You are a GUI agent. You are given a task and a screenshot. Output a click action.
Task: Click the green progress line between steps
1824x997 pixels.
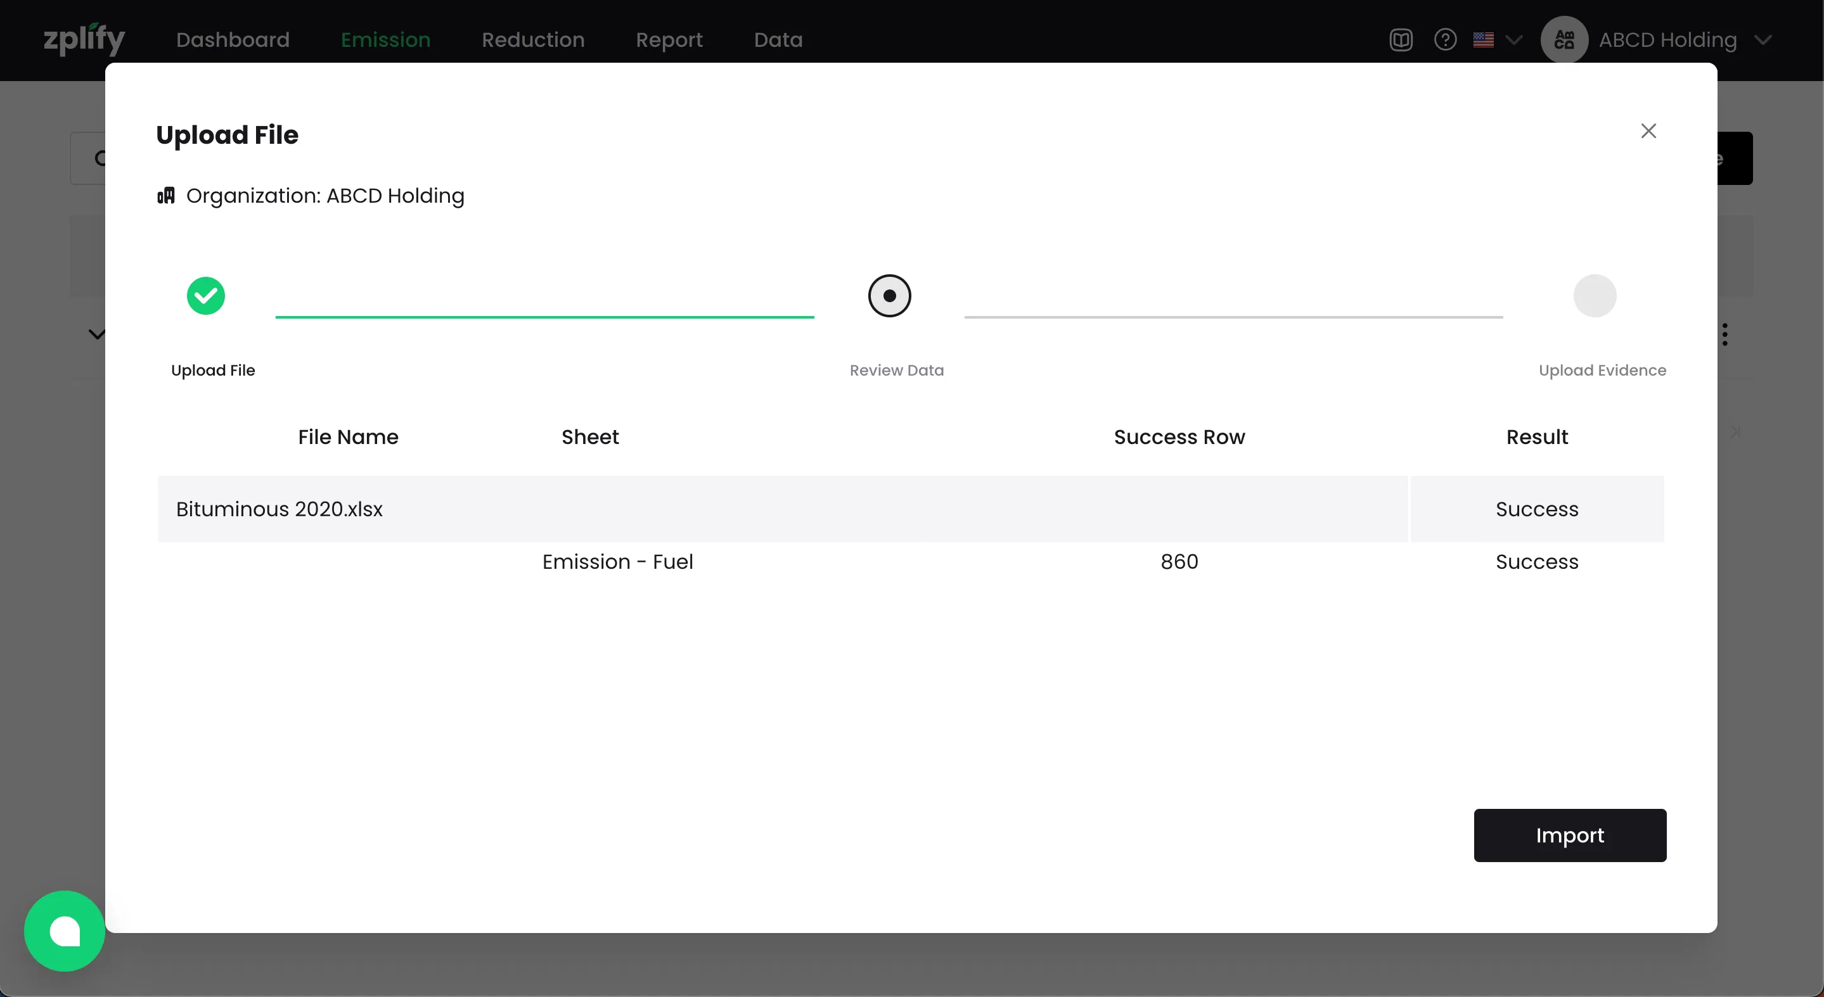544,316
